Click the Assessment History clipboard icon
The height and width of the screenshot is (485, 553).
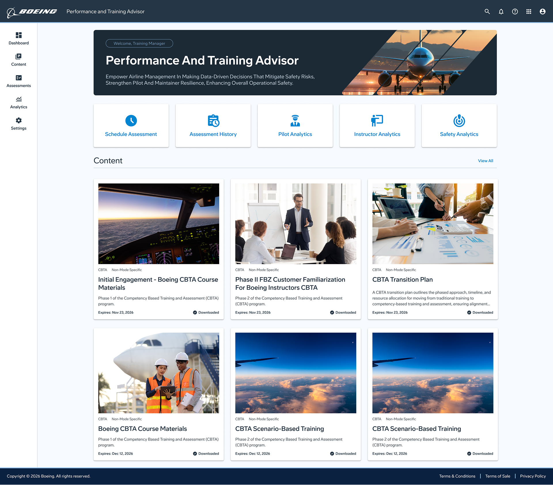[x=213, y=121]
